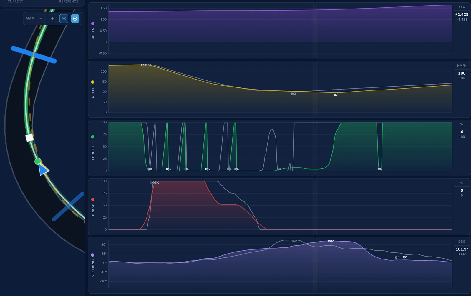Select the white square marker on the track
The image size is (471, 296).
[x=29, y=138]
